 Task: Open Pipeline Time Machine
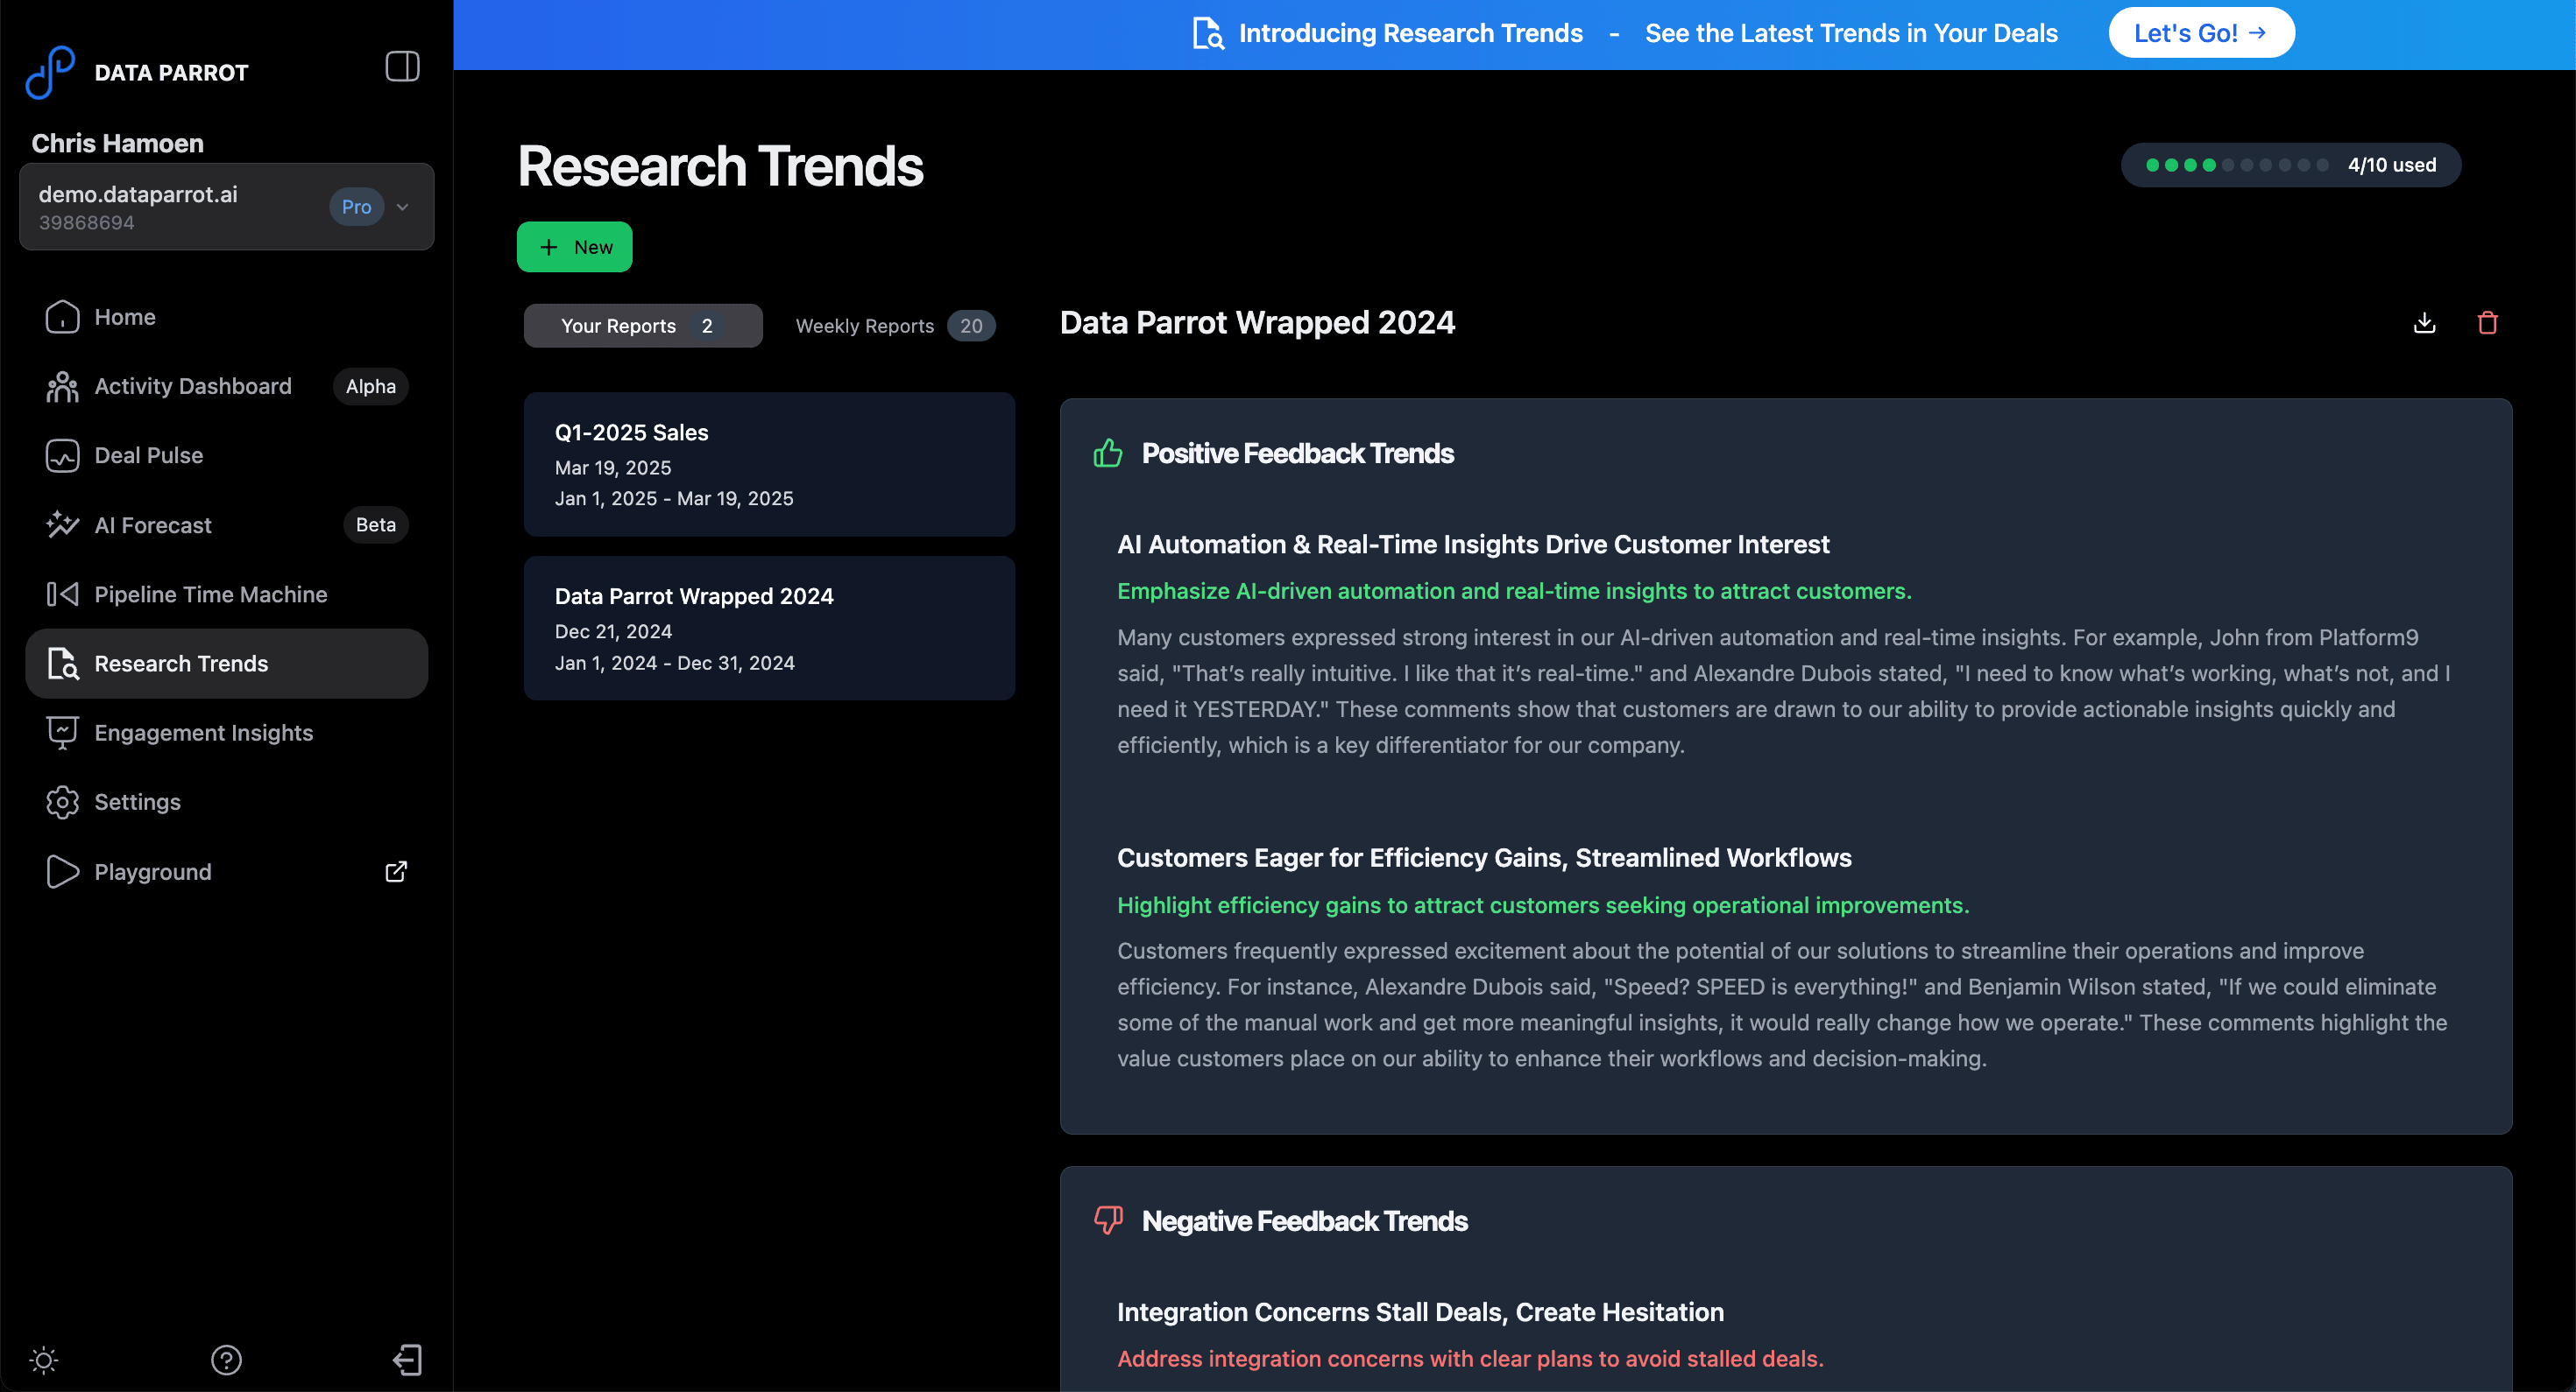226,594
